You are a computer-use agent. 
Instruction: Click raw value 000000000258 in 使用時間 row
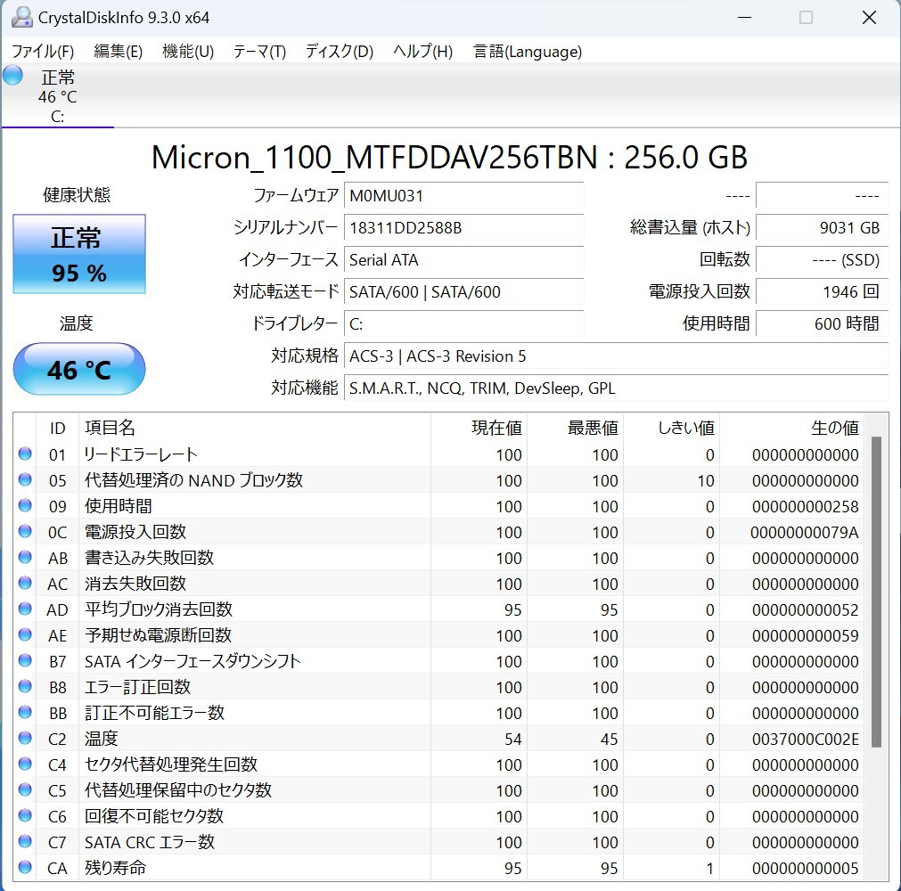point(805,506)
